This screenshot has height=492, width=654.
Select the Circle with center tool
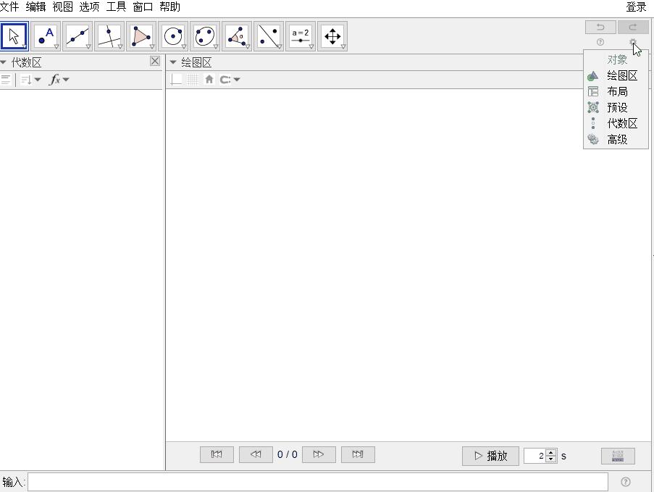pyautogui.click(x=174, y=36)
